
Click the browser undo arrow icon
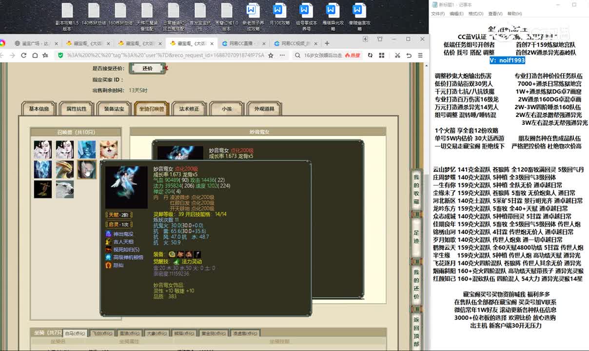[409, 56]
